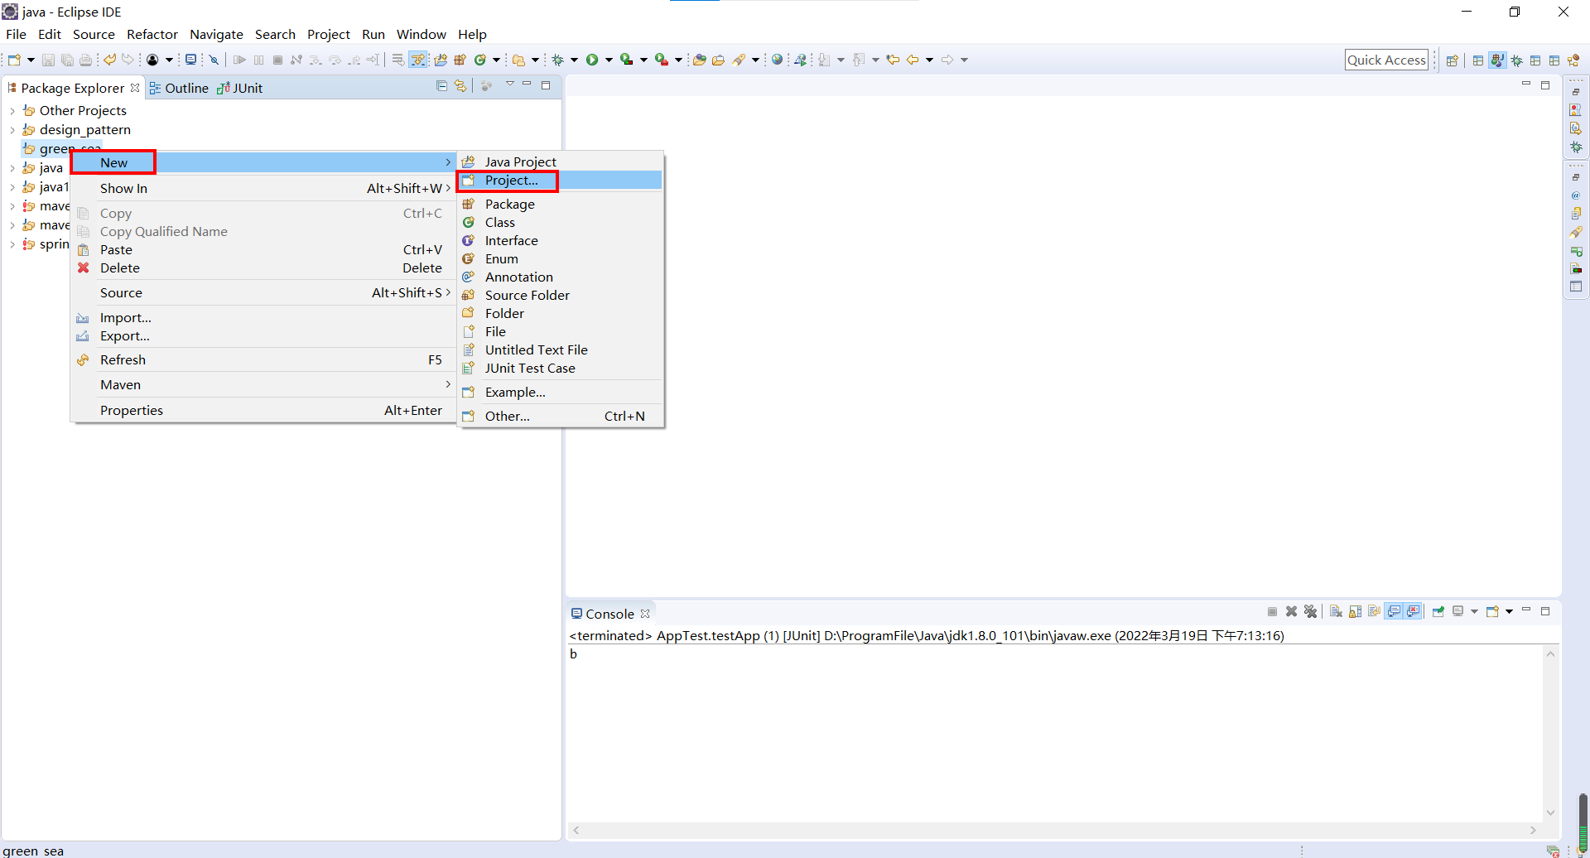The width and height of the screenshot is (1590, 858).
Task: Switch to the JUnit tab
Action: (240, 88)
